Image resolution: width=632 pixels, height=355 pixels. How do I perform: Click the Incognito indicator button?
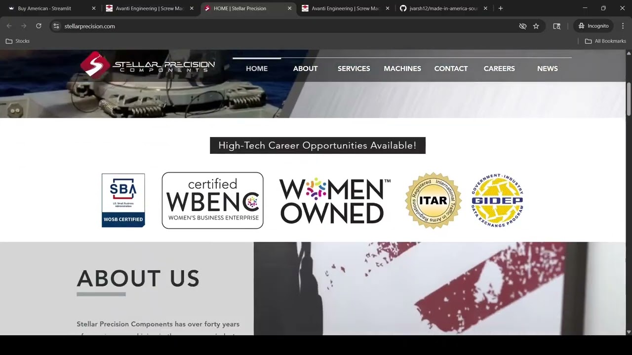(x=593, y=26)
